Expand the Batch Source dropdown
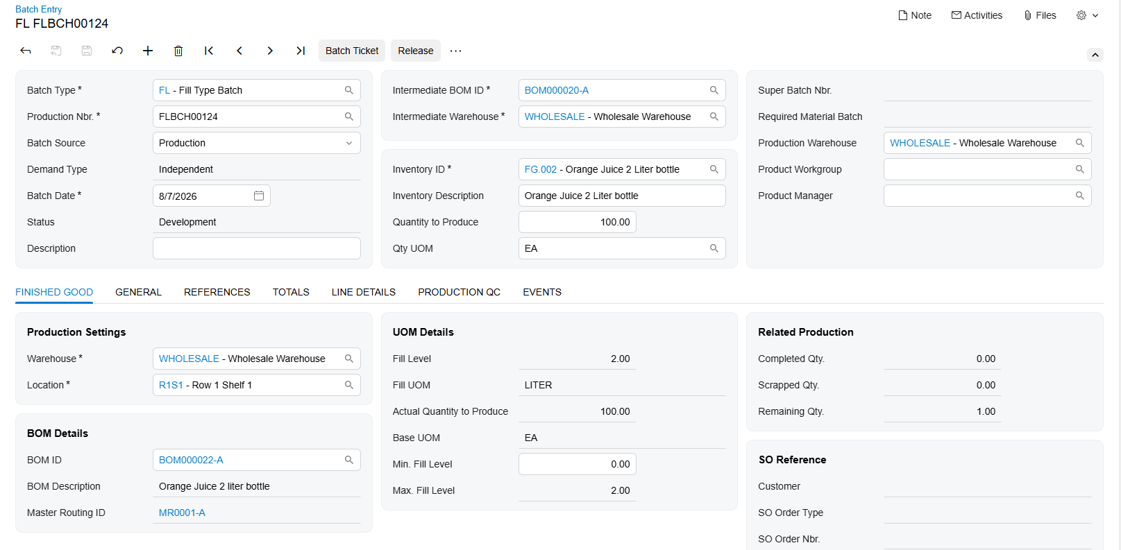 tap(349, 143)
